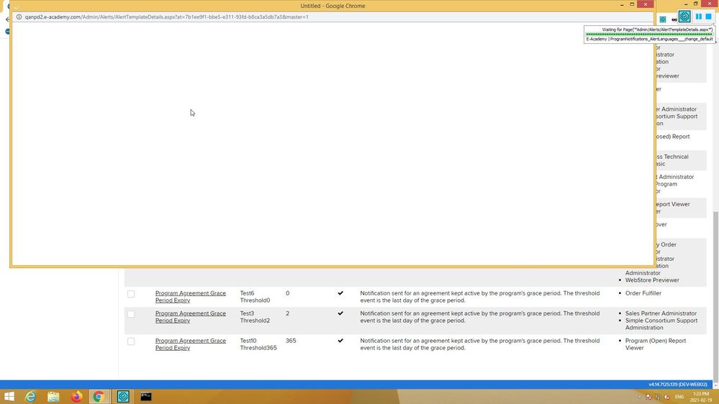Viewport: 719px width, 404px height.
Task: Click the notification description in the Test10 row
Action: [479, 344]
